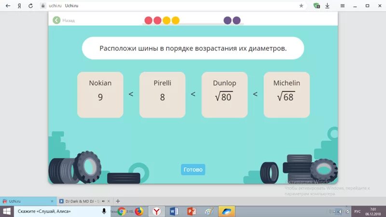Click the first purple progress dot
Viewport: 386px width, 217px height.
(x=227, y=20)
